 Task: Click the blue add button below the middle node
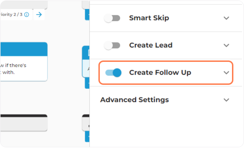87,83
